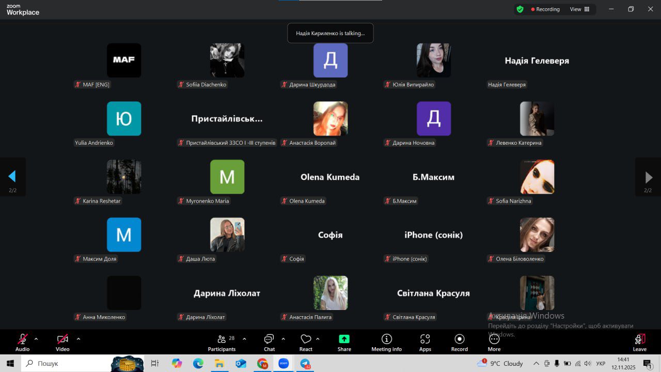
Task: Click the green encryption shield icon
Action: [520, 9]
